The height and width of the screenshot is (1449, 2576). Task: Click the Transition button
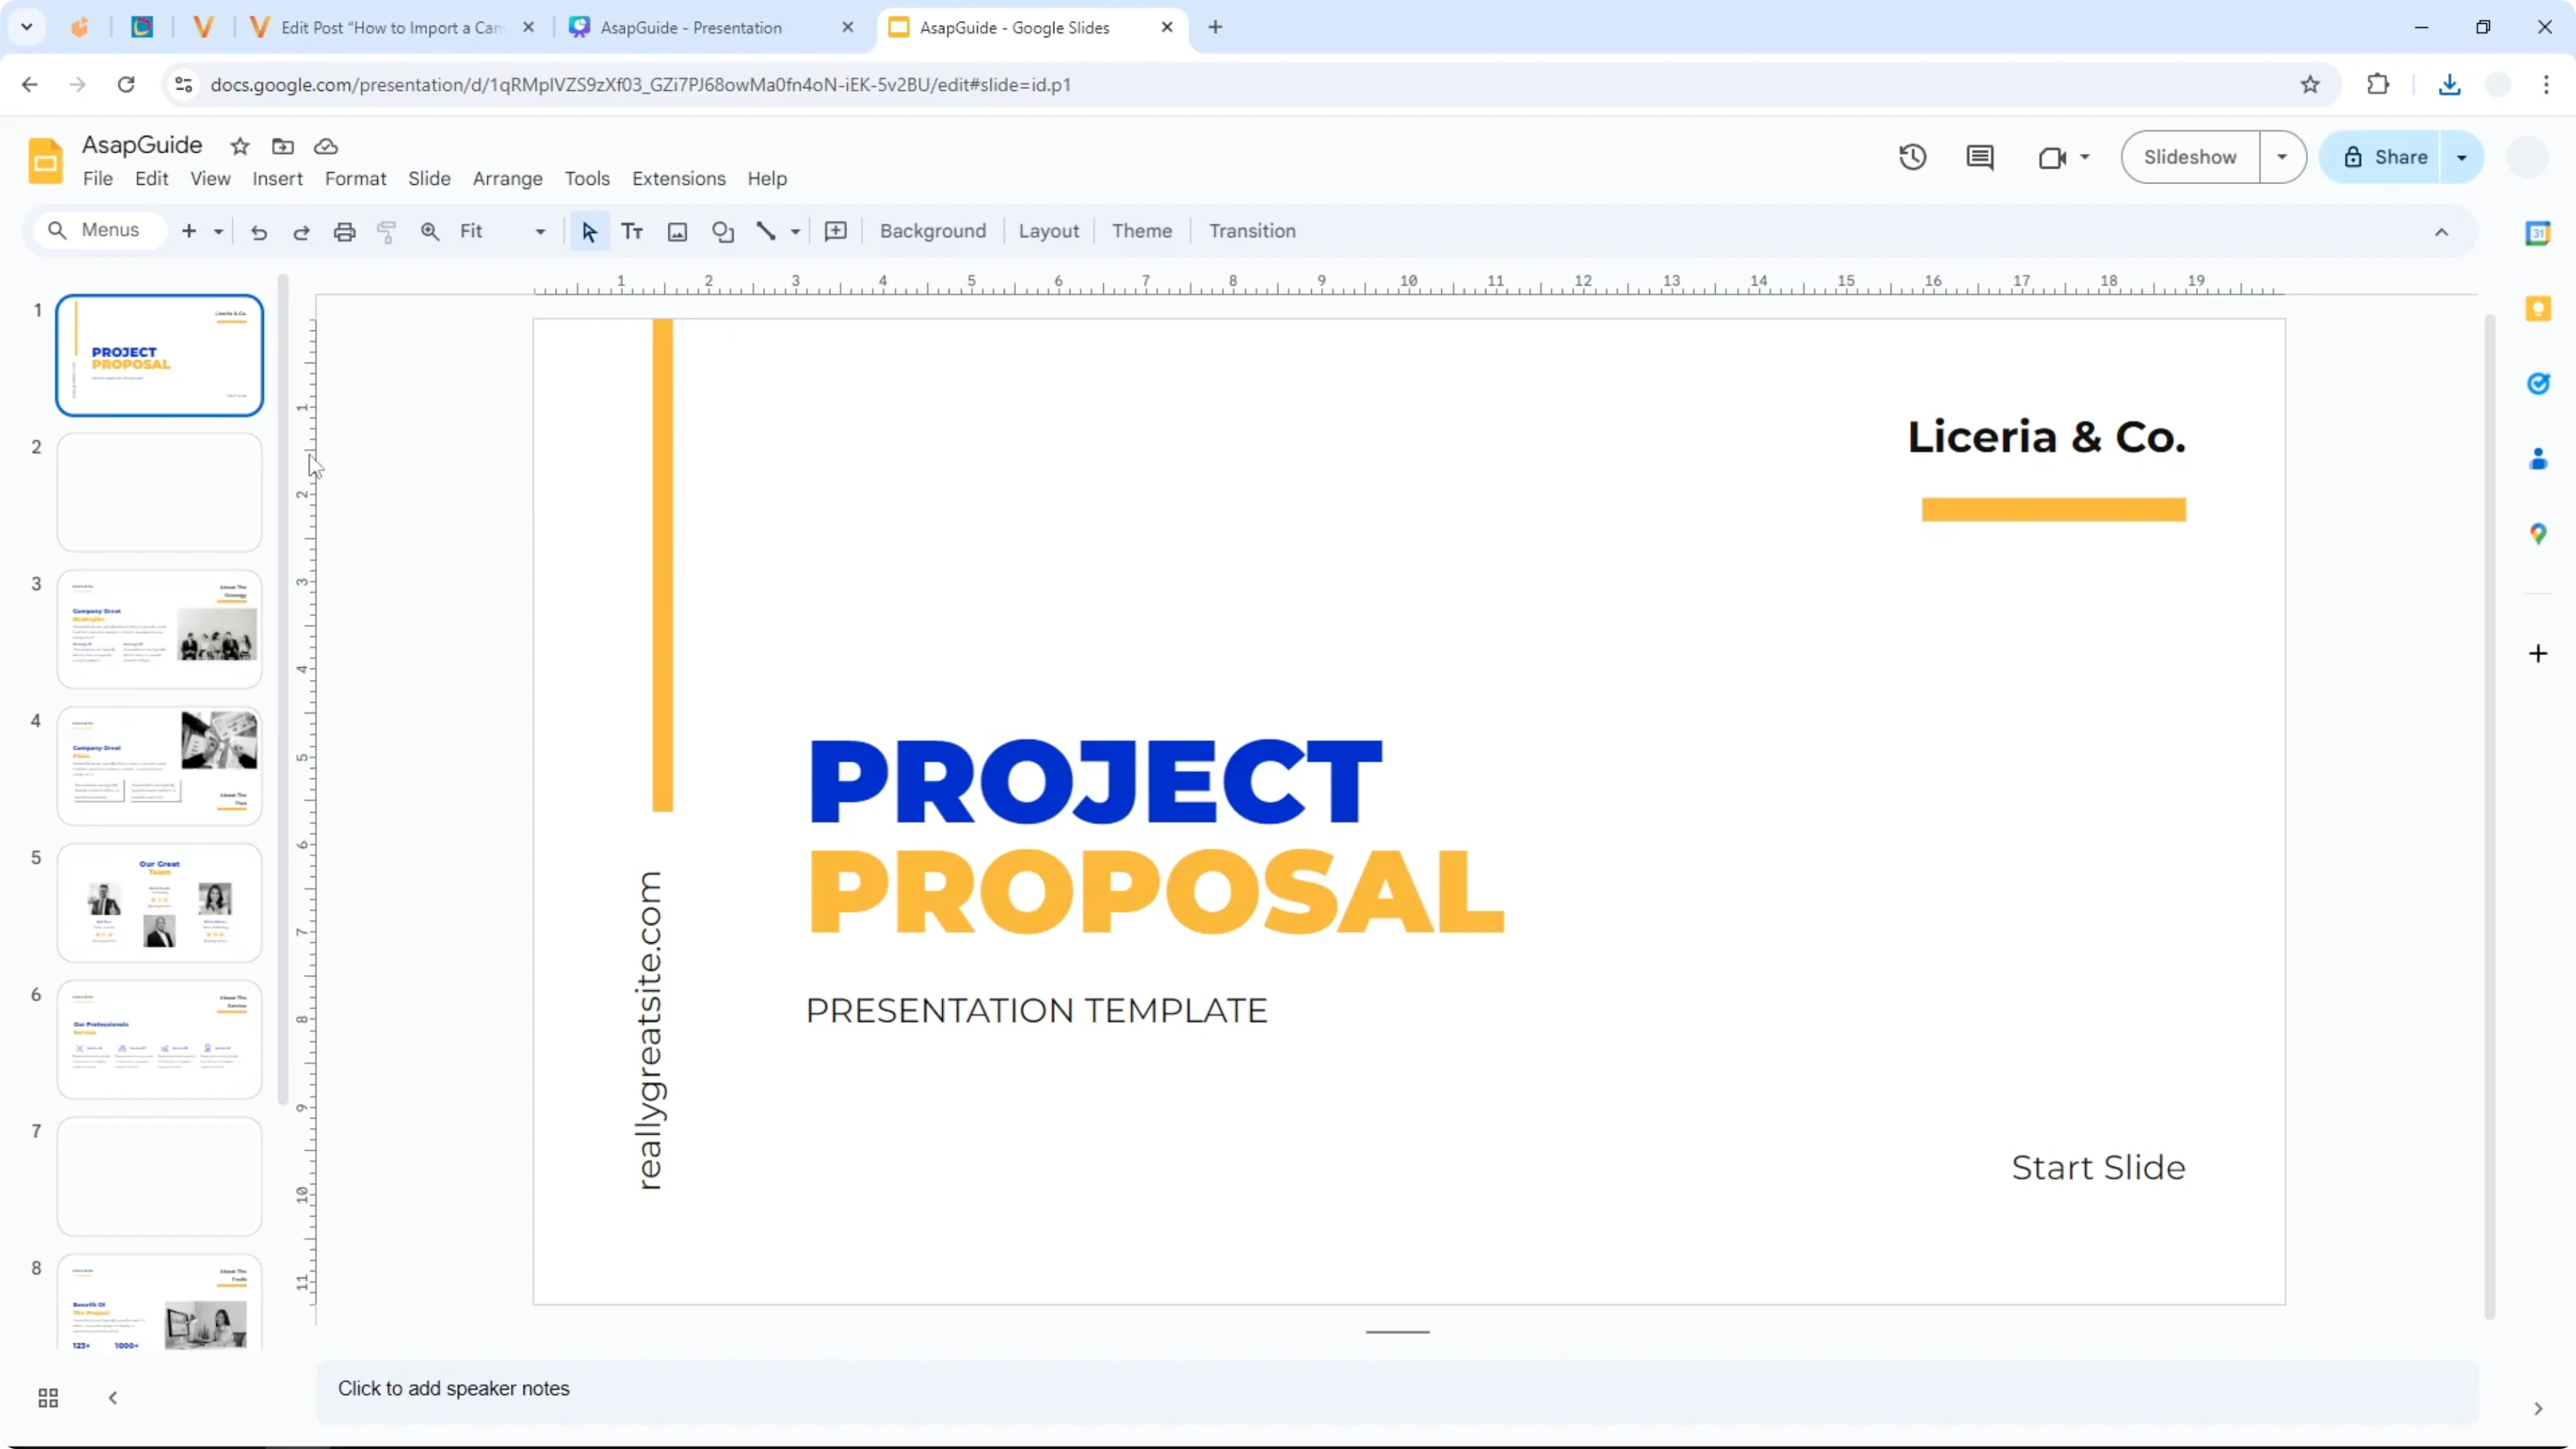coord(1252,231)
